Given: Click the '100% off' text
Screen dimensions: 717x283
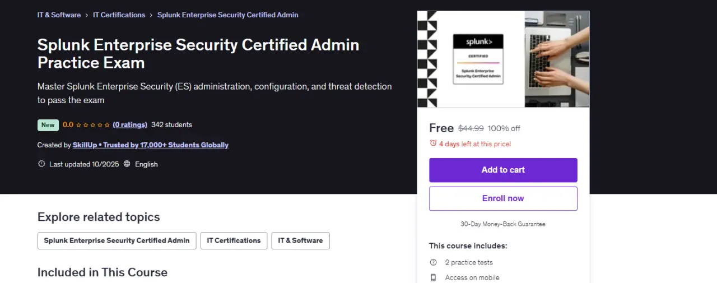Looking at the screenshot, I should [504, 128].
